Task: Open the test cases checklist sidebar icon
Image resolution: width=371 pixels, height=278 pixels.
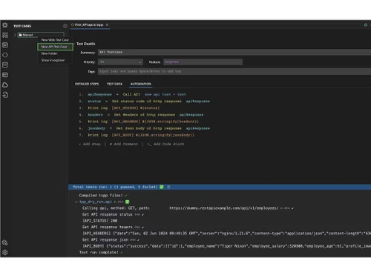Action: pyautogui.click(x=5, y=35)
